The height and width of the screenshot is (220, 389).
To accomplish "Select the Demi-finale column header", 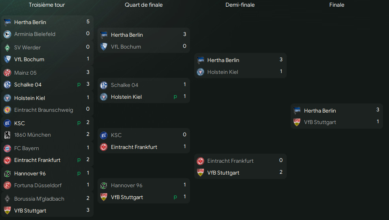I will click(x=240, y=5).
